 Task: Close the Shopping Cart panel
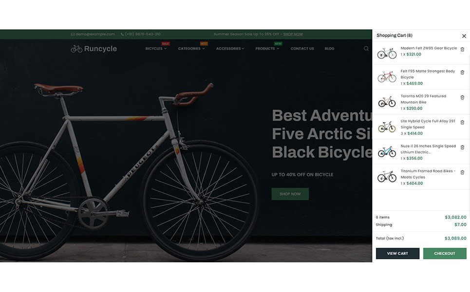[464, 36]
